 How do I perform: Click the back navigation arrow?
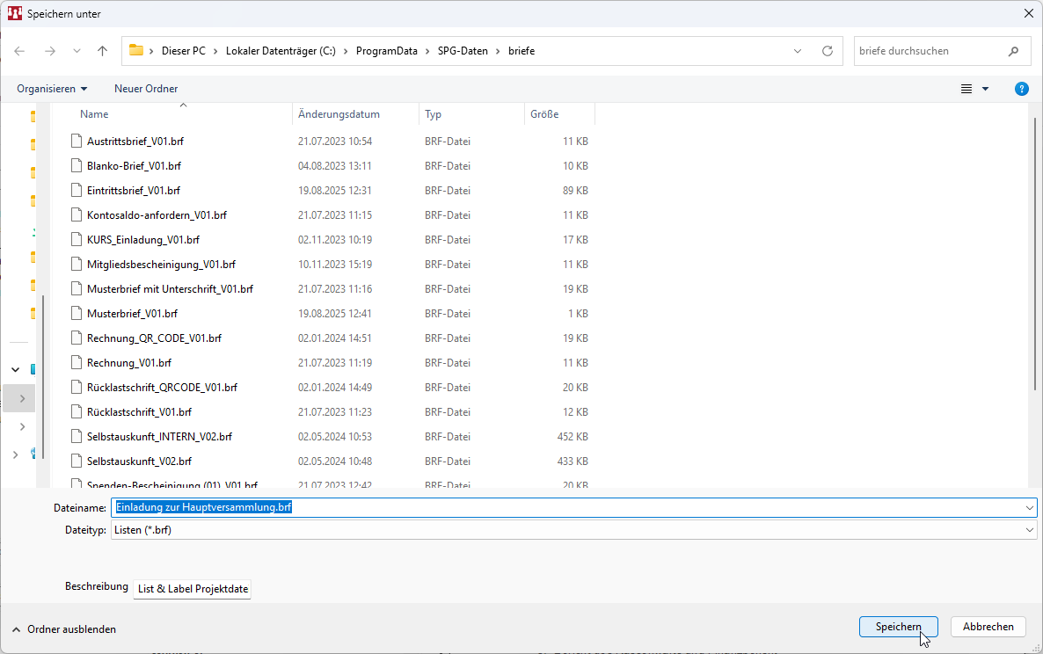point(19,51)
